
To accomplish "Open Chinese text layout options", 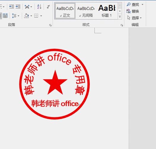I will pyautogui.click(x=28, y=7).
